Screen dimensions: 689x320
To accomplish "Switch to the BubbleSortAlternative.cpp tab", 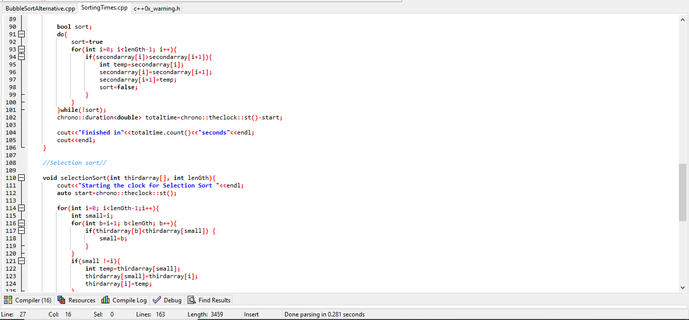I will point(40,8).
